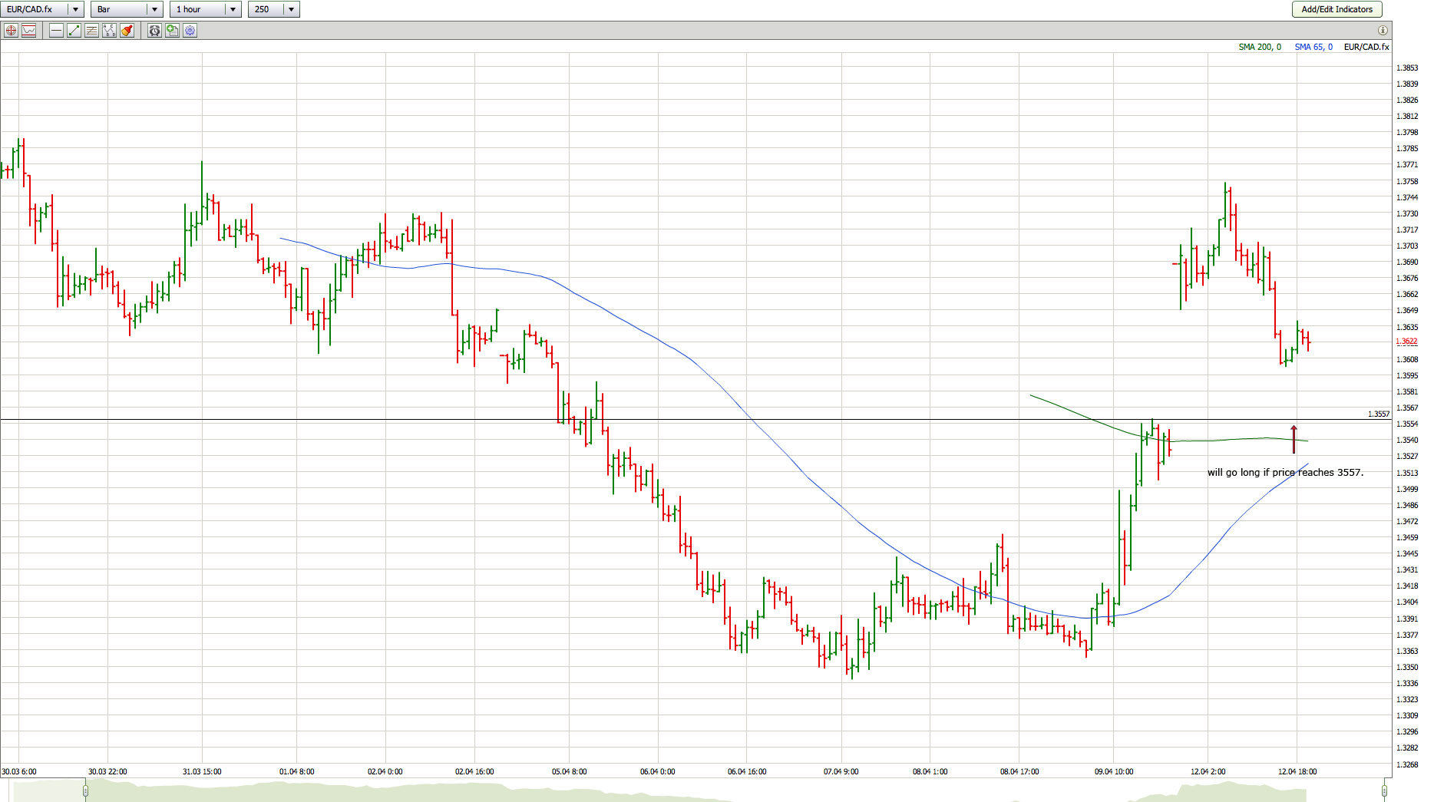Grab the left range slider handle

point(85,790)
